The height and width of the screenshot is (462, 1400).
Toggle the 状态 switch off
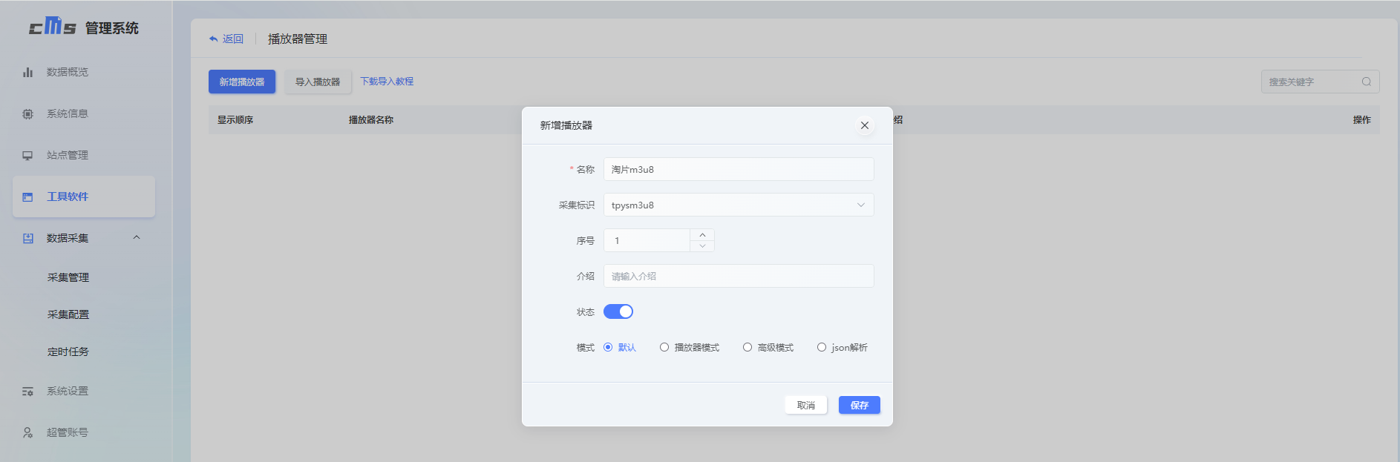(x=618, y=311)
